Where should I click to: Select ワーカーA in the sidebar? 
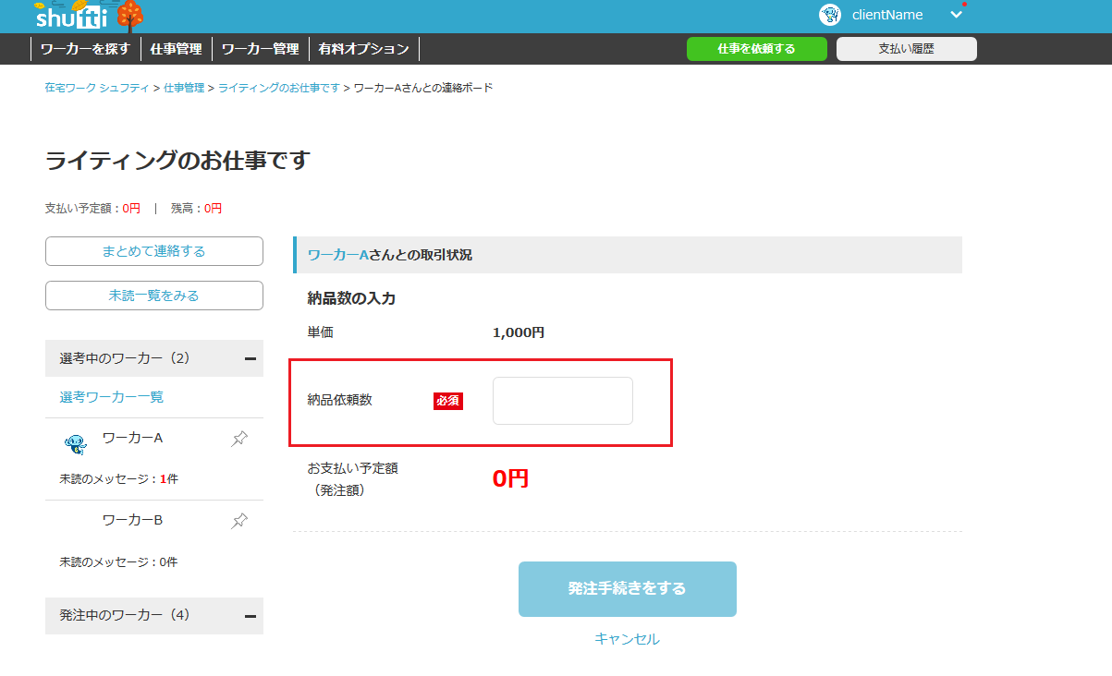[x=132, y=438]
